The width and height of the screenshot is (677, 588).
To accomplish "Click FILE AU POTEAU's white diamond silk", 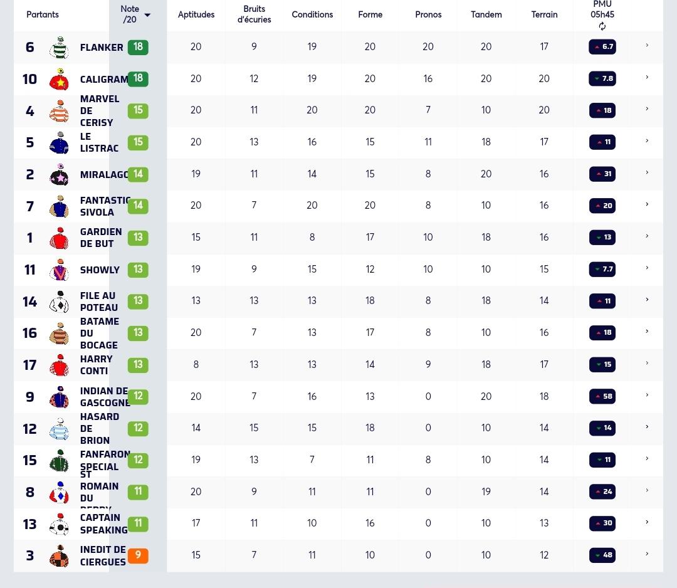I will [x=59, y=302].
